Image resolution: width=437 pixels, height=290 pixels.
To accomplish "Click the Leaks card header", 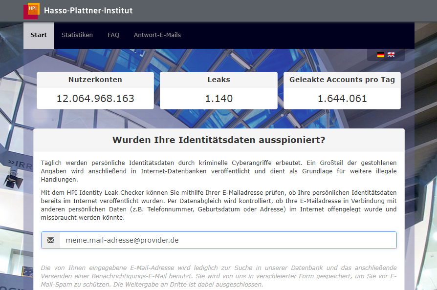I will point(218,80).
